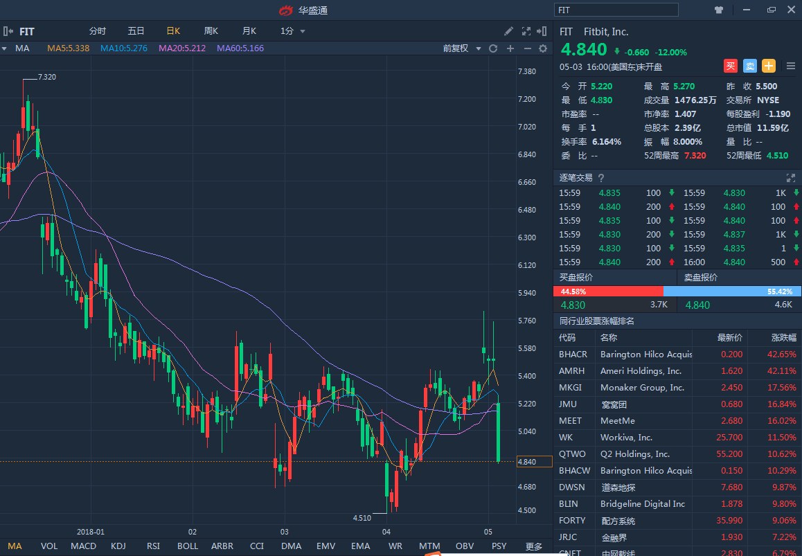Open the 1分 minute interval dropdown
Image resolution: width=802 pixels, height=556 pixels.
[x=292, y=31]
